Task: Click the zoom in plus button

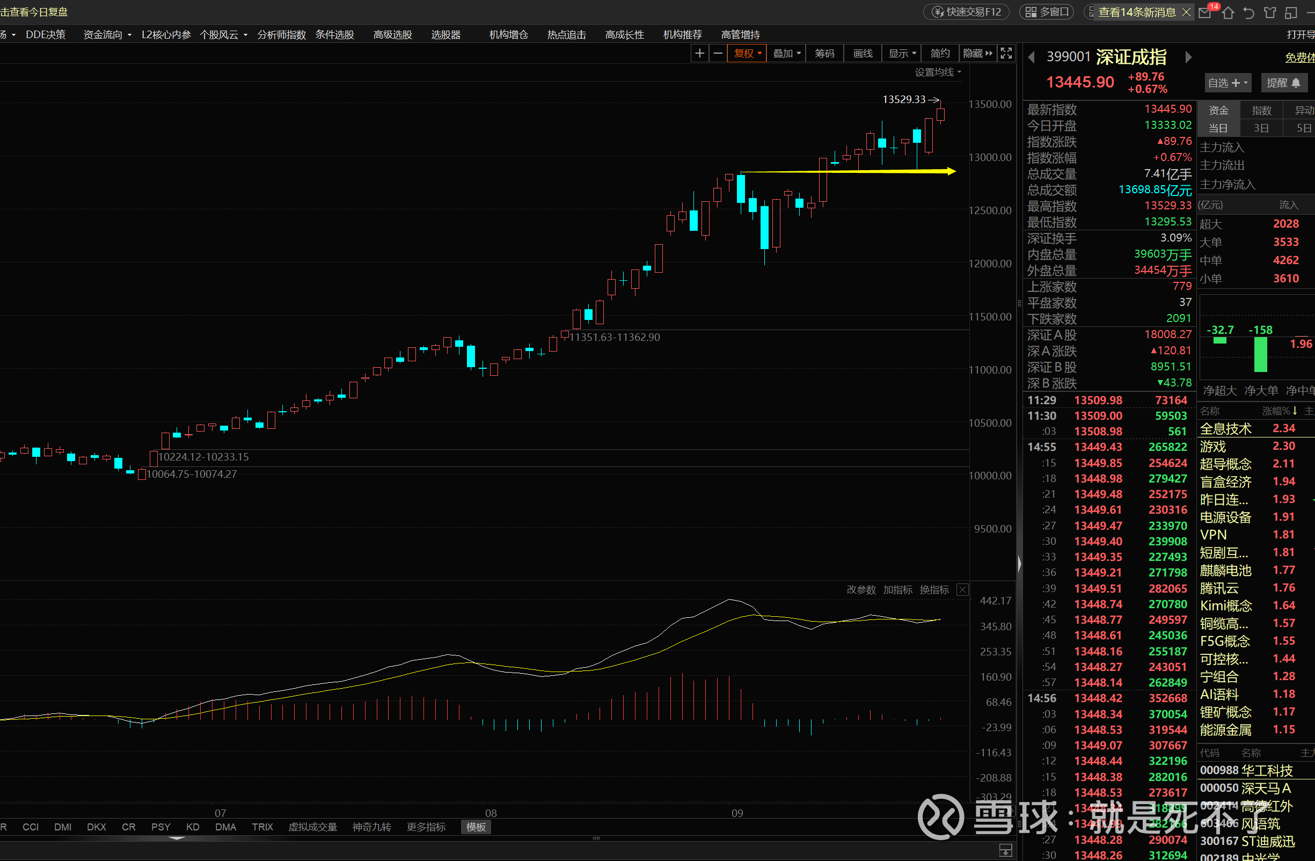Action: point(699,54)
